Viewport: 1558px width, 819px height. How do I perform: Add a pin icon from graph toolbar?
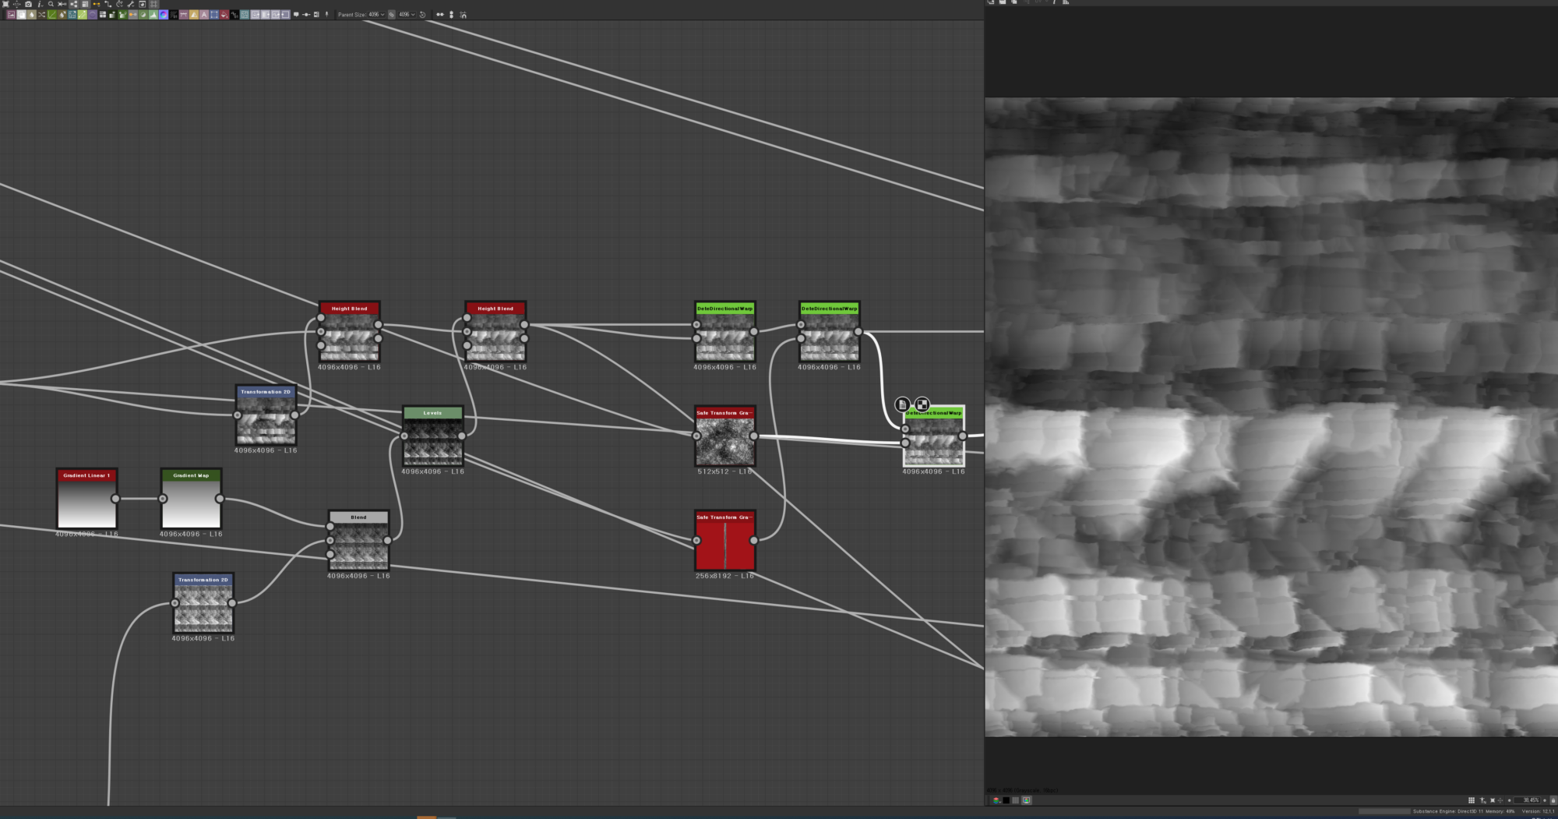click(326, 14)
